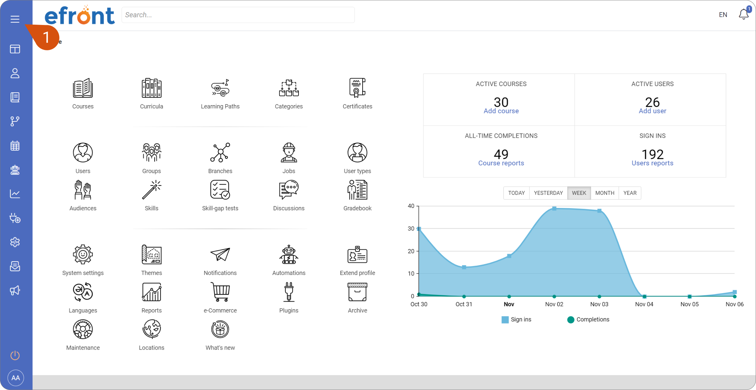Screen dimensions: 756x390
Task: Select the YESTERDAY tab above the chart
Action: pyautogui.click(x=548, y=193)
